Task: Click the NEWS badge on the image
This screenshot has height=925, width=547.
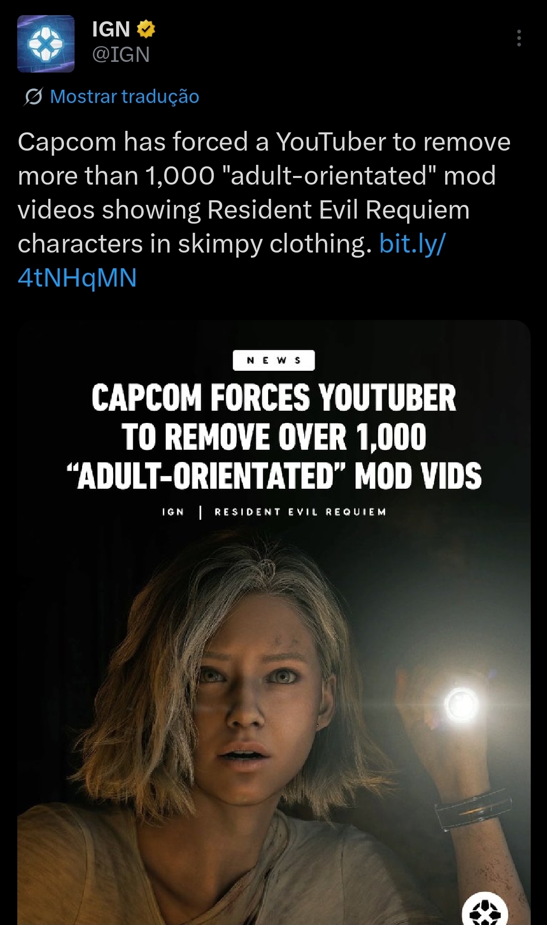Action: click(x=274, y=361)
